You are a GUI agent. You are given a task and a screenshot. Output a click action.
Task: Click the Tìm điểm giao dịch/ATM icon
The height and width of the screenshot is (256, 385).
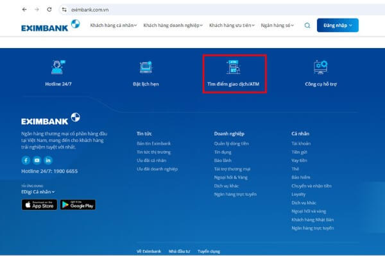[234, 67]
